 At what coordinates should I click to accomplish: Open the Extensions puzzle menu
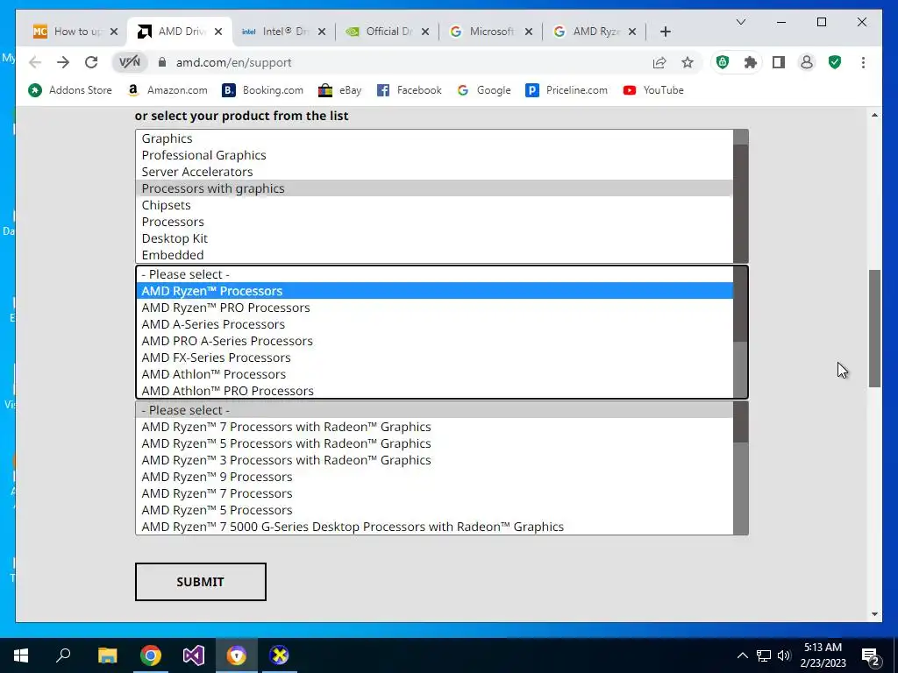(x=751, y=62)
